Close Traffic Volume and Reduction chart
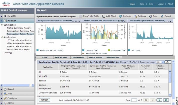Viewport: 178px width, 105px height. 125,21
